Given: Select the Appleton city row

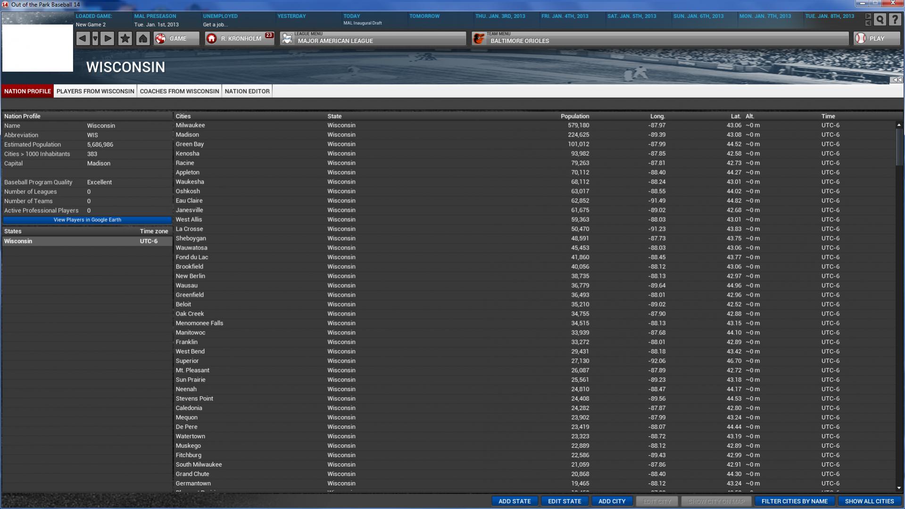Looking at the screenshot, I should (x=535, y=173).
